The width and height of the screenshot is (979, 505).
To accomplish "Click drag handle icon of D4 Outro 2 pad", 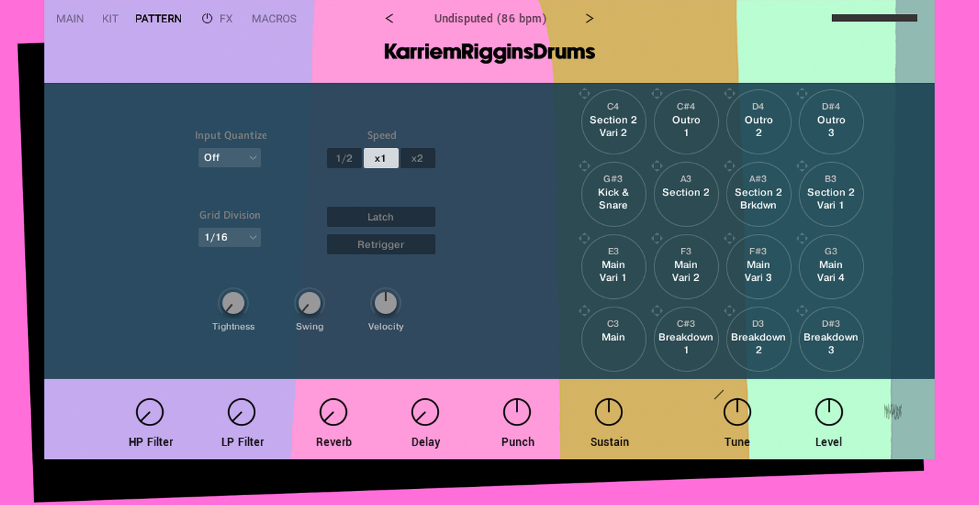I will click(x=729, y=94).
